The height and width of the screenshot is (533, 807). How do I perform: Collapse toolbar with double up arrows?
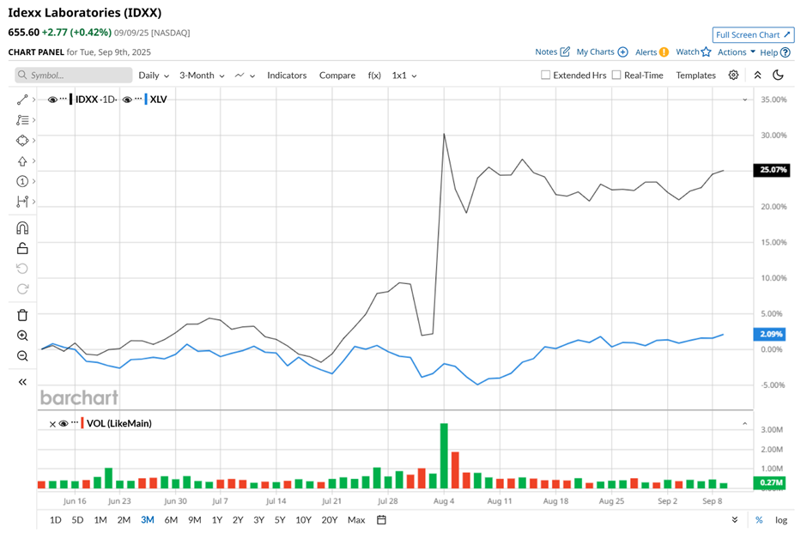(x=757, y=76)
